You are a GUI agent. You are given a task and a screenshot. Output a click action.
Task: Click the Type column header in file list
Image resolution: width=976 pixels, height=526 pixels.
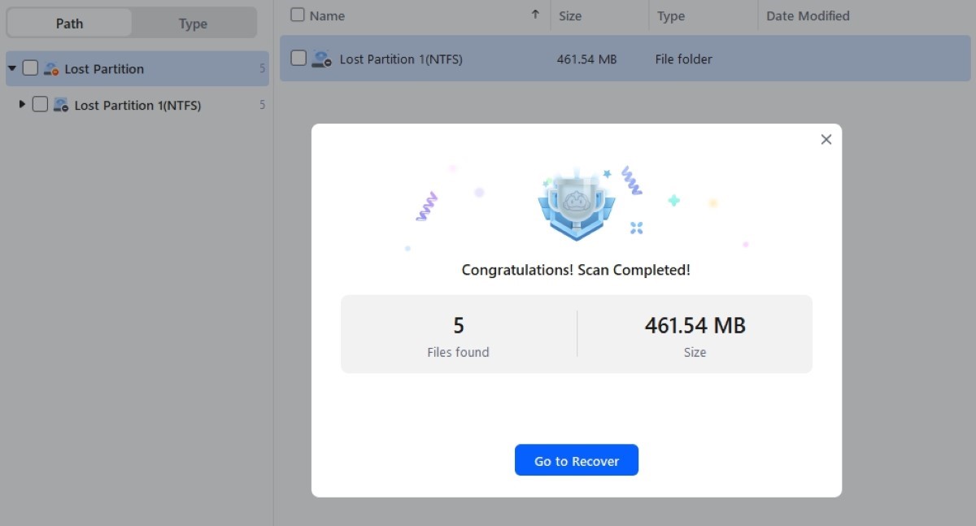(671, 15)
